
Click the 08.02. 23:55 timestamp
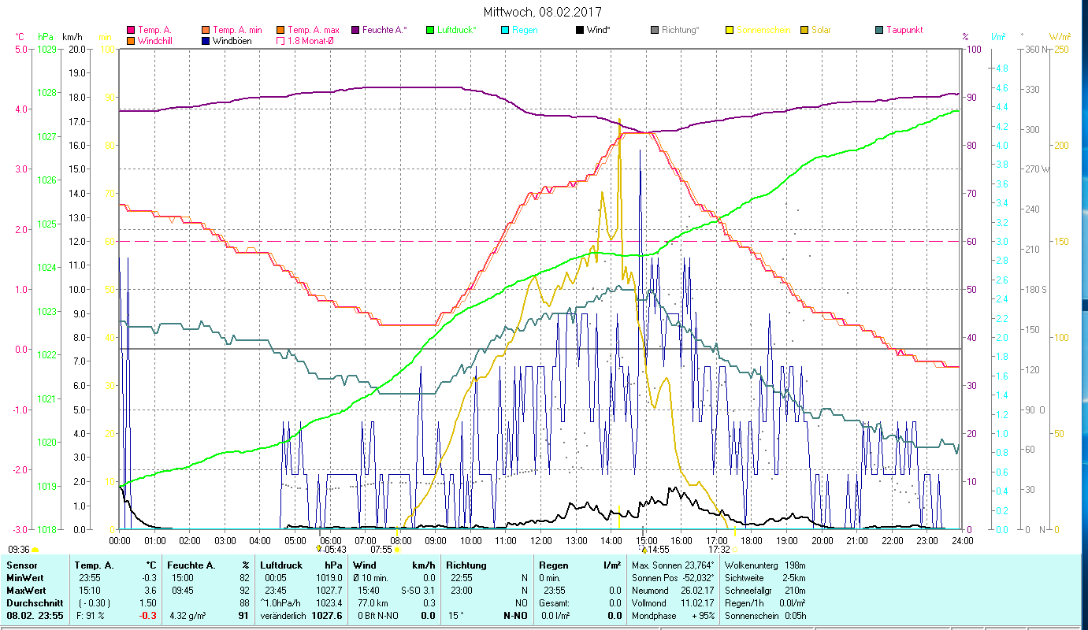tap(35, 616)
